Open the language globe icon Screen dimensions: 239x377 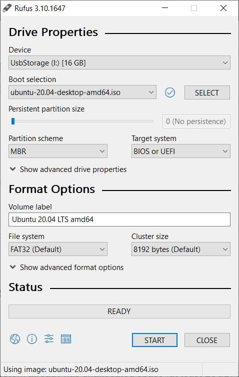tap(15, 339)
